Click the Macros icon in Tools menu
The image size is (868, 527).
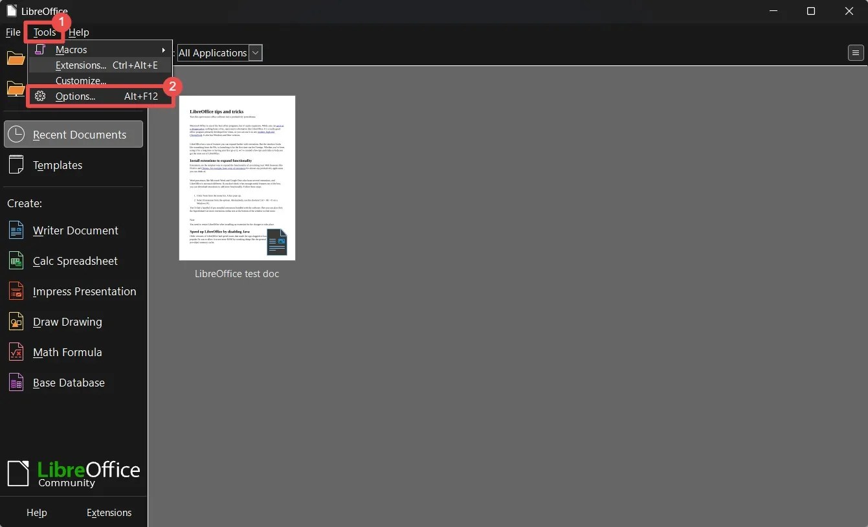tap(40, 49)
